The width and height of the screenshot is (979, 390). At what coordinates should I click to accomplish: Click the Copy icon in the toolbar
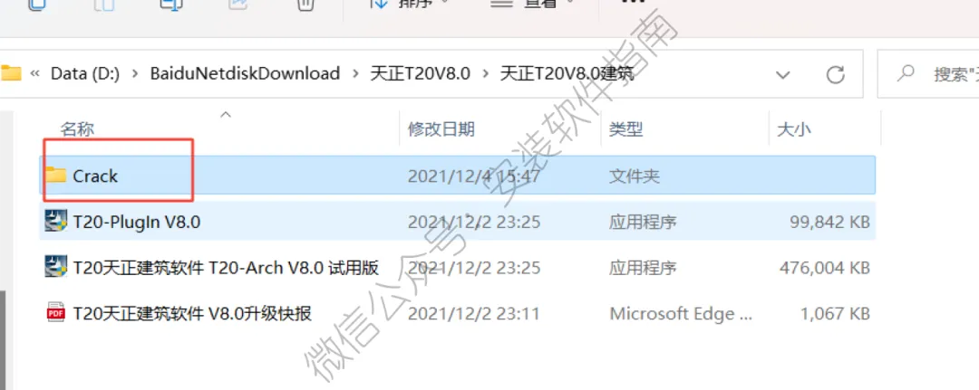(x=36, y=3)
